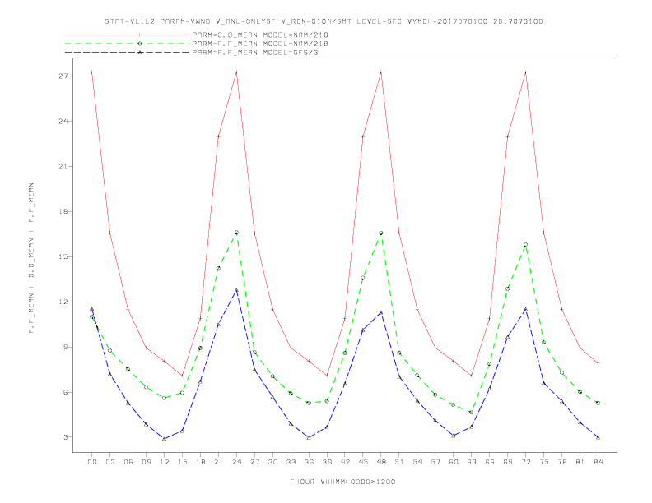Click y-axis tick label 24
This screenshot has height=503, width=652.
point(63,122)
